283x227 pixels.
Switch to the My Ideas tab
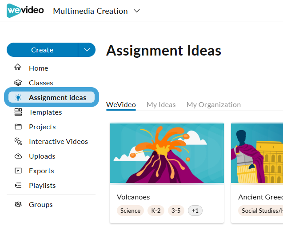(161, 105)
